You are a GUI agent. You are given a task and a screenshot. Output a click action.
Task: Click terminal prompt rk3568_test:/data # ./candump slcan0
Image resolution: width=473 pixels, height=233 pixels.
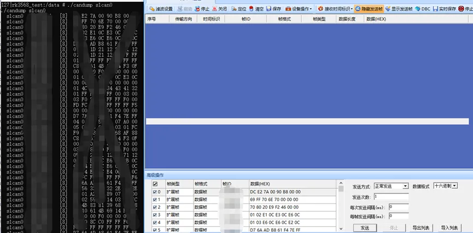coord(63,5)
